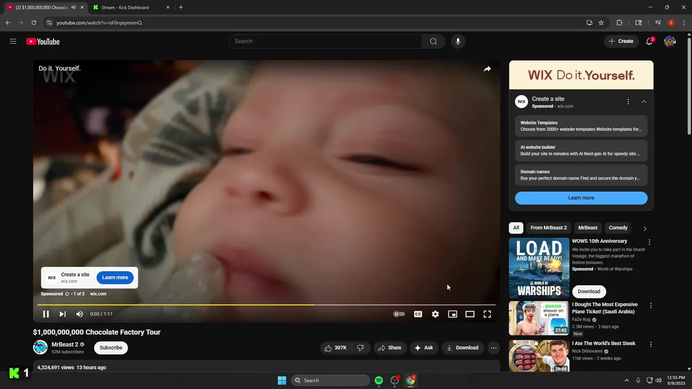
Task: Open Website Templates ad link
Action: (x=581, y=126)
